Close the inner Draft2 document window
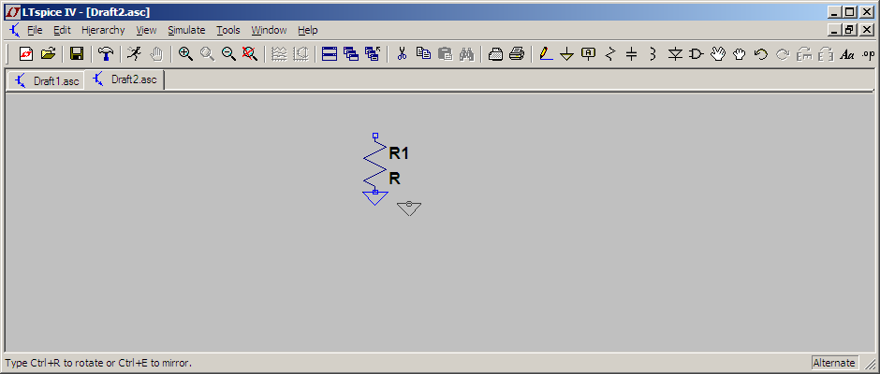 pyautogui.click(x=866, y=30)
